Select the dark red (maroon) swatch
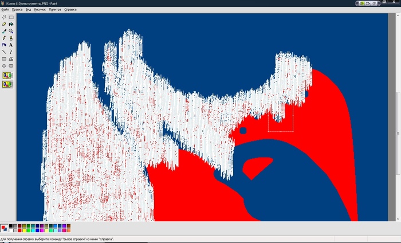The image size is (401, 243). tap(19, 226)
